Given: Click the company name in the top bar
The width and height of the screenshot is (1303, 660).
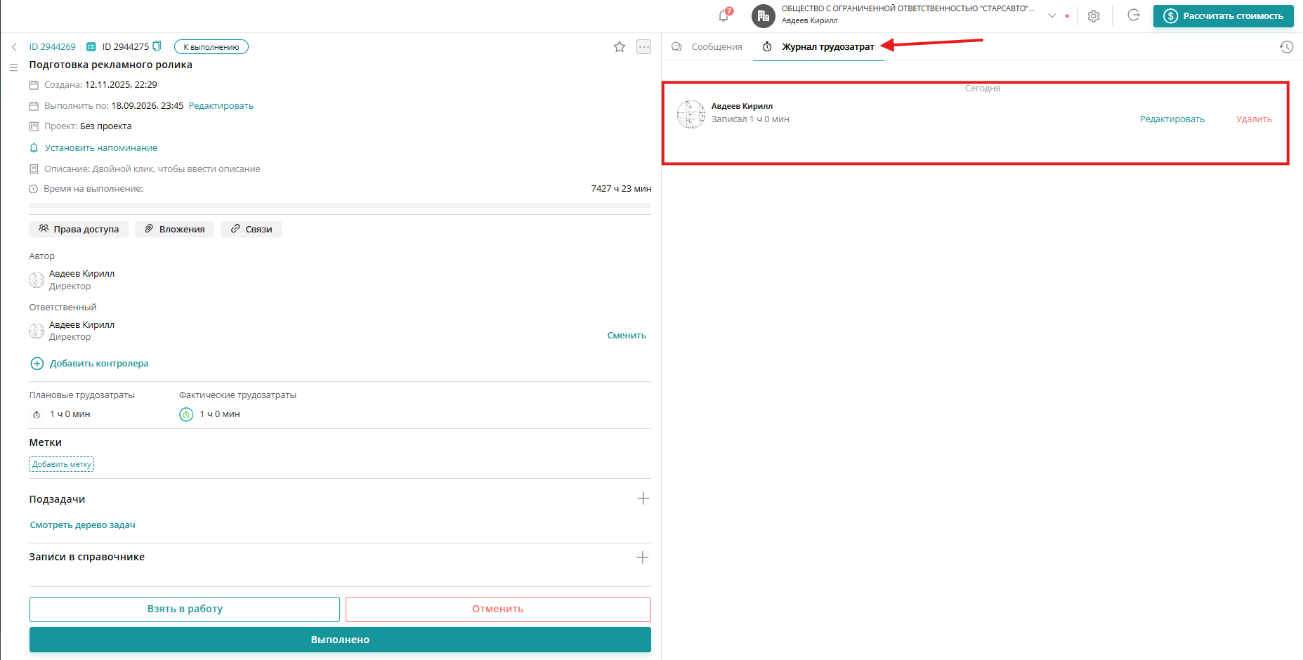Looking at the screenshot, I should point(908,9).
